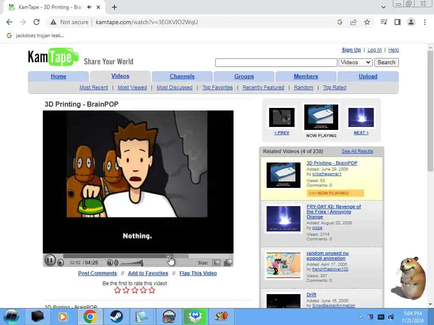Pause the video with the pause button
This screenshot has width=434, height=325.
coord(50,260)
